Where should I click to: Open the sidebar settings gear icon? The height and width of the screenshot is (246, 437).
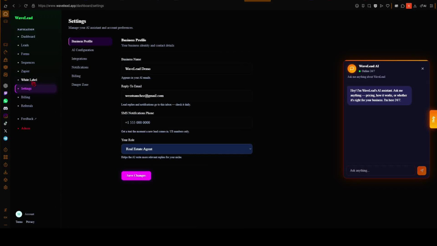click(x=6, y=187)
